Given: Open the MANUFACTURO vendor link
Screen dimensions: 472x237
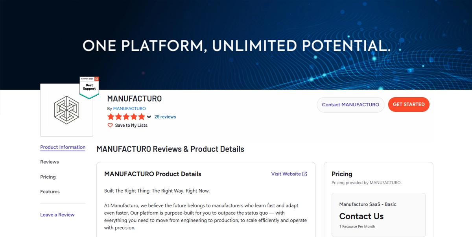Looking at the screenshot, I should [129, 109].
